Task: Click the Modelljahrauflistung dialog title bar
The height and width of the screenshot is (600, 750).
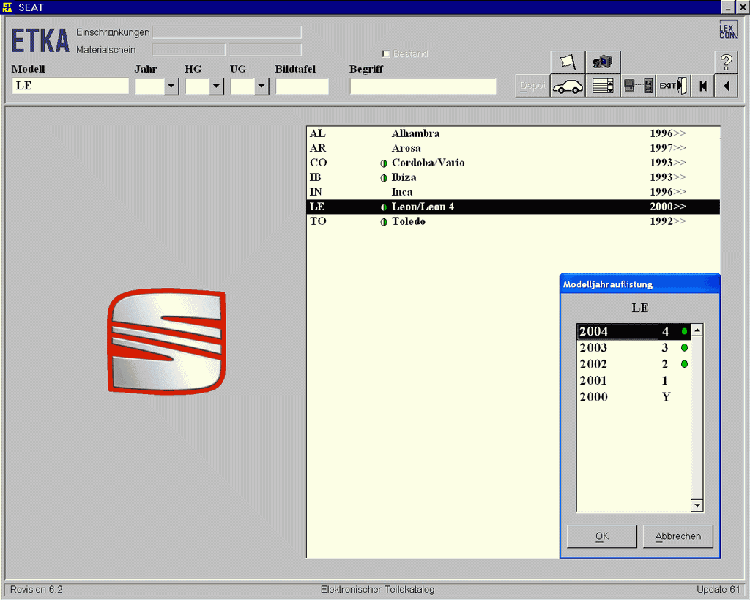Action: (640, 284)
